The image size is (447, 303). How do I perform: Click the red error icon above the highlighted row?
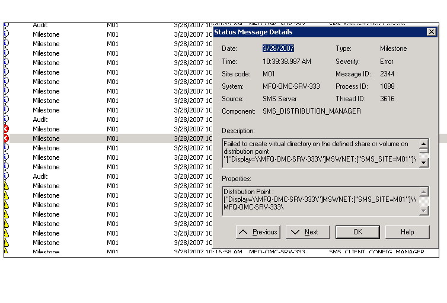7,129
